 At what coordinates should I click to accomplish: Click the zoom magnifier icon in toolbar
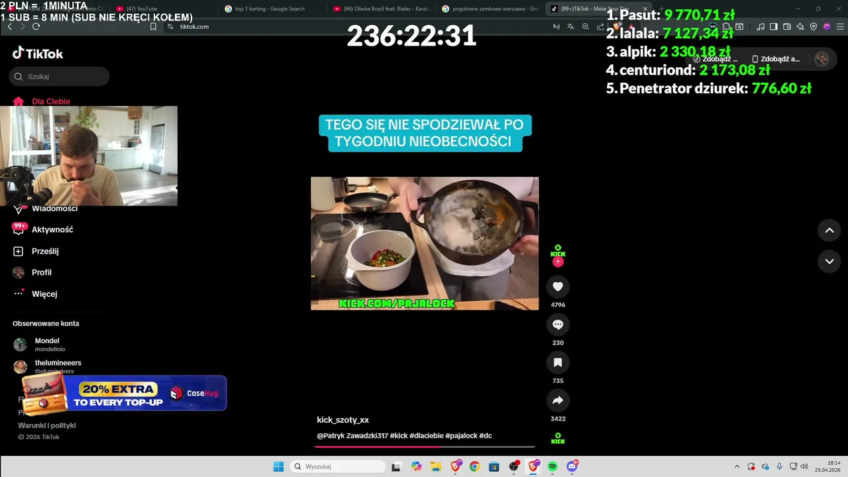click(586, 26)
